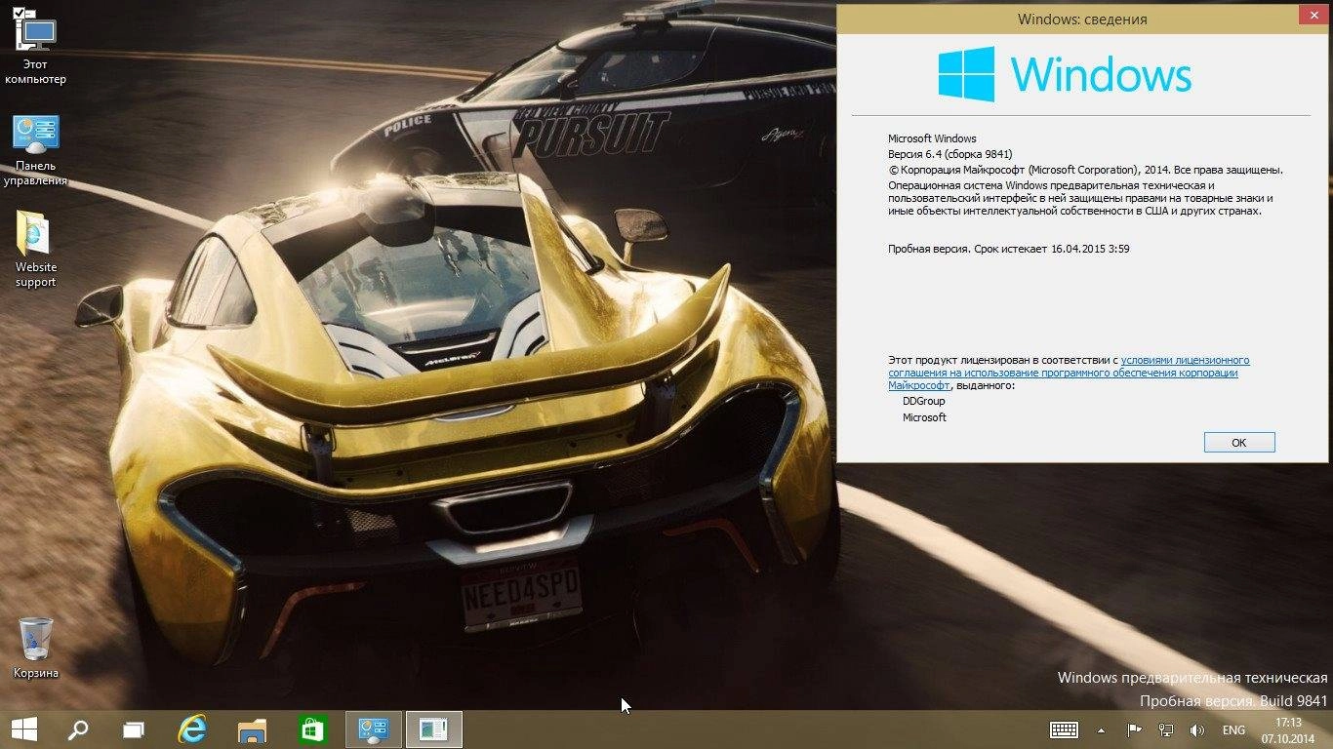Open the "Website support" desktop shortcut

coord(36,250)
